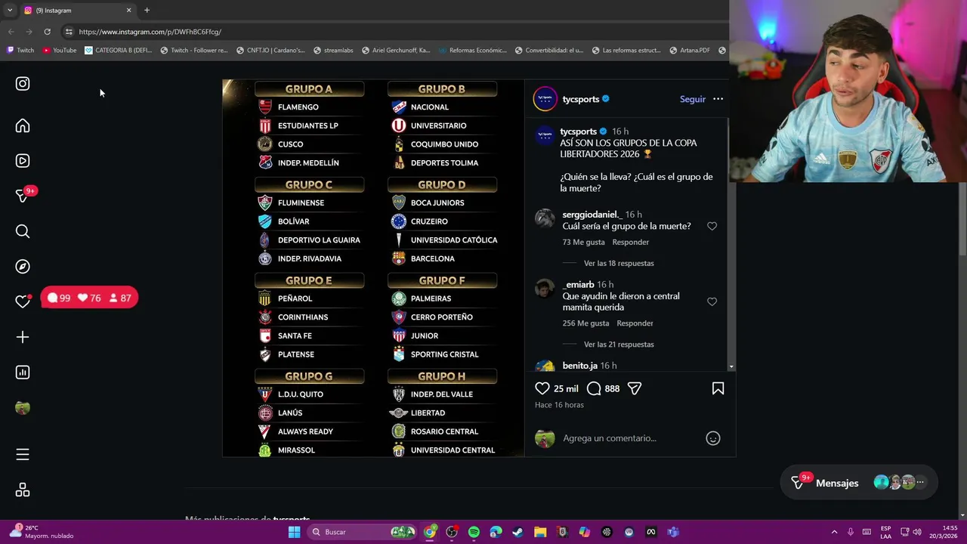Like the comment by serggiodaniel._

pyautogui.click(x=712, y=226)
